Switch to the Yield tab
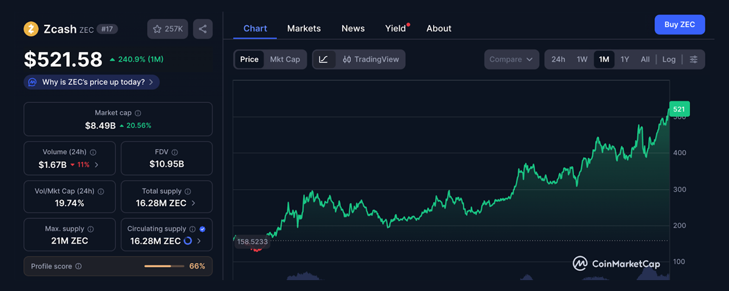The width and height of the screenshot is (729, 291). click(x=395, y=28)
